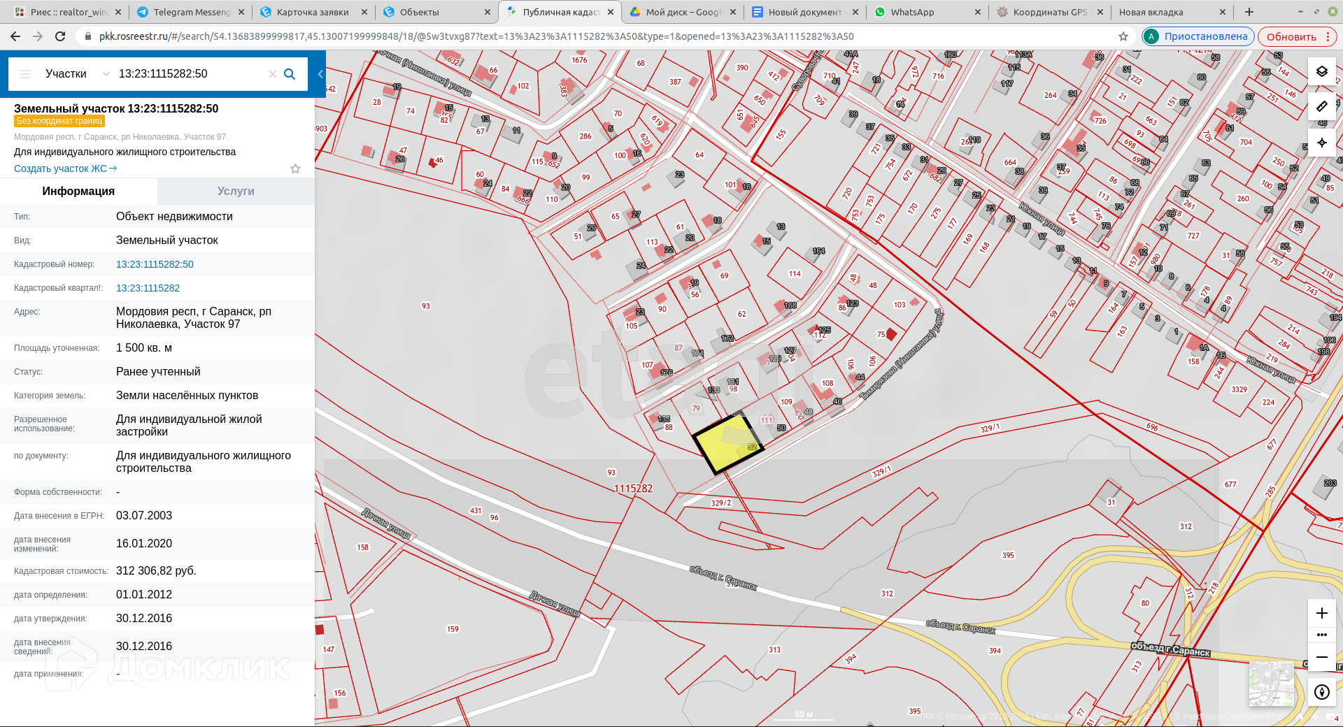Viewport: 1343px width, 727px height.
Task: Close the Telegram Messenger tab
Action: pyautogui.click(x=241, y=12)
